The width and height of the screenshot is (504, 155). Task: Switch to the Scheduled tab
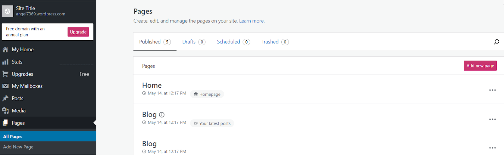[x=233, y=42]
